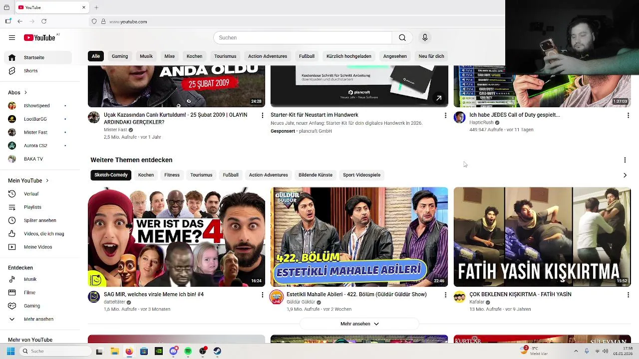Expand Abos subscriptions section

click(17, 92)
